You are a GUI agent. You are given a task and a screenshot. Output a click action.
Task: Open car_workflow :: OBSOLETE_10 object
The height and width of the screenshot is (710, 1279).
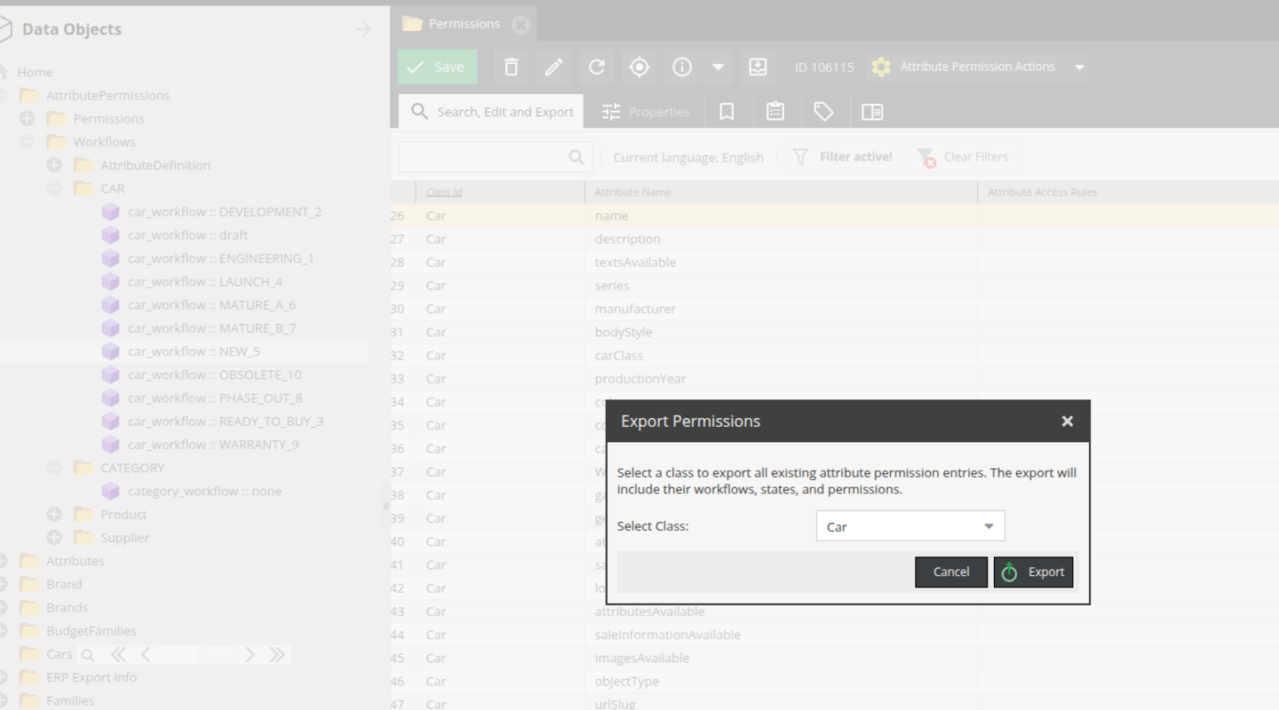(214, 375)
